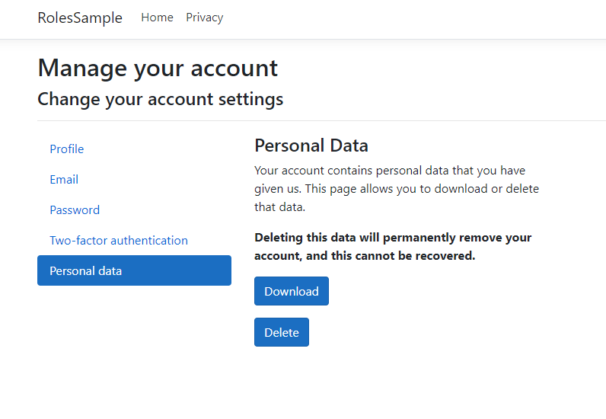
Task: Switch to the Email settings
Action: point(64,180)
